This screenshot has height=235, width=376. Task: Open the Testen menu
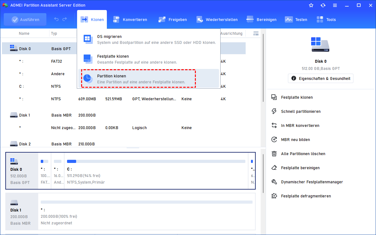[296, 19]
